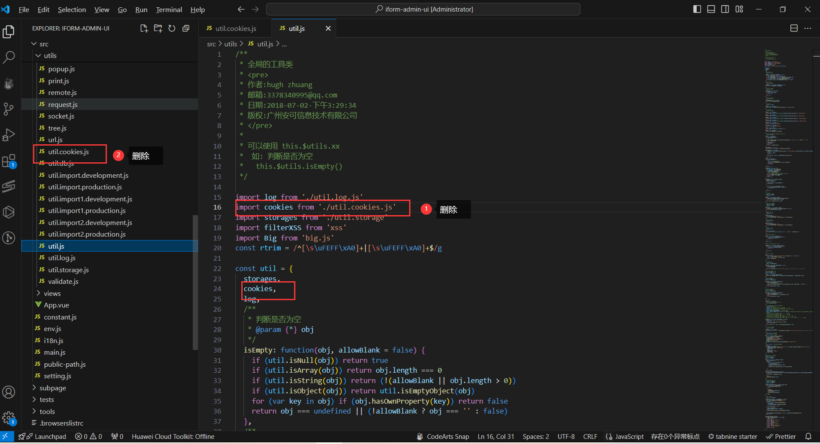The image size is (820, 444).
Task: Open the notifications bell in status bar
Action: click(x=808, y=436)
